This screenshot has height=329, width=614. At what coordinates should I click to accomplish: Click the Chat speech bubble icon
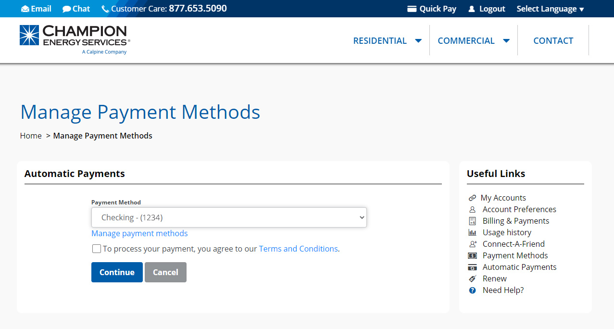pyautogui.click(x=67, y=9)
